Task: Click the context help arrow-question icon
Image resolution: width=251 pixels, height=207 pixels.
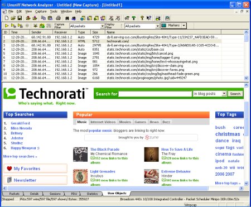Action: [x=149, y=18]
